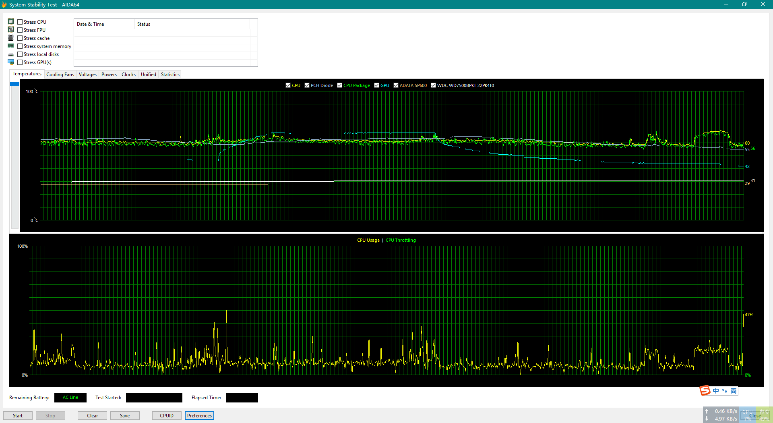Screen dimensions: 773x423
Task: Click the Elapsed Time value field
Action: pos(242,398)
